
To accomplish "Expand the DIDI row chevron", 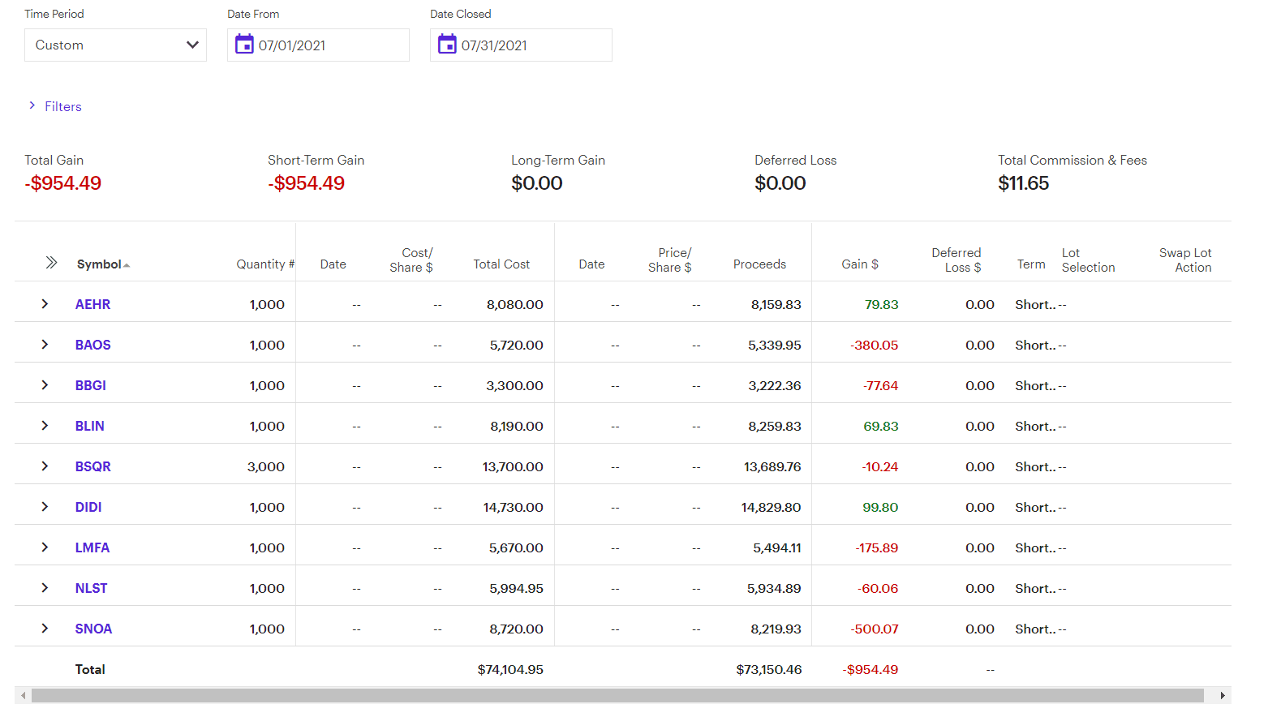I will [45, 507].
